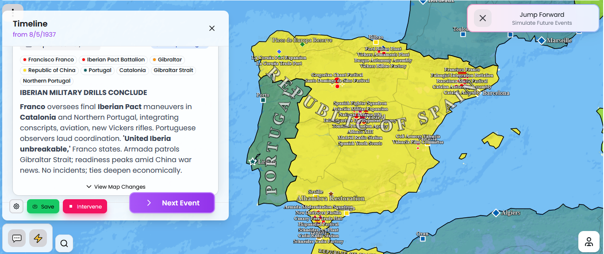This screenshot has height=254, width=604.
Task: Click the 'from 8/5/1937' date text
Action: click(x=35, y=34)
